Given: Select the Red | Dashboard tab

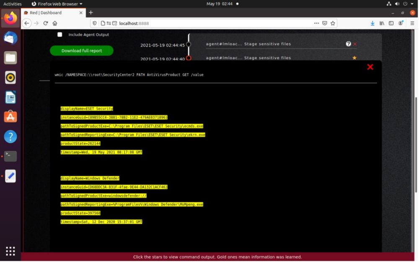Looking at the screenshot, I should pyautogui.click(x=54, y=13).
